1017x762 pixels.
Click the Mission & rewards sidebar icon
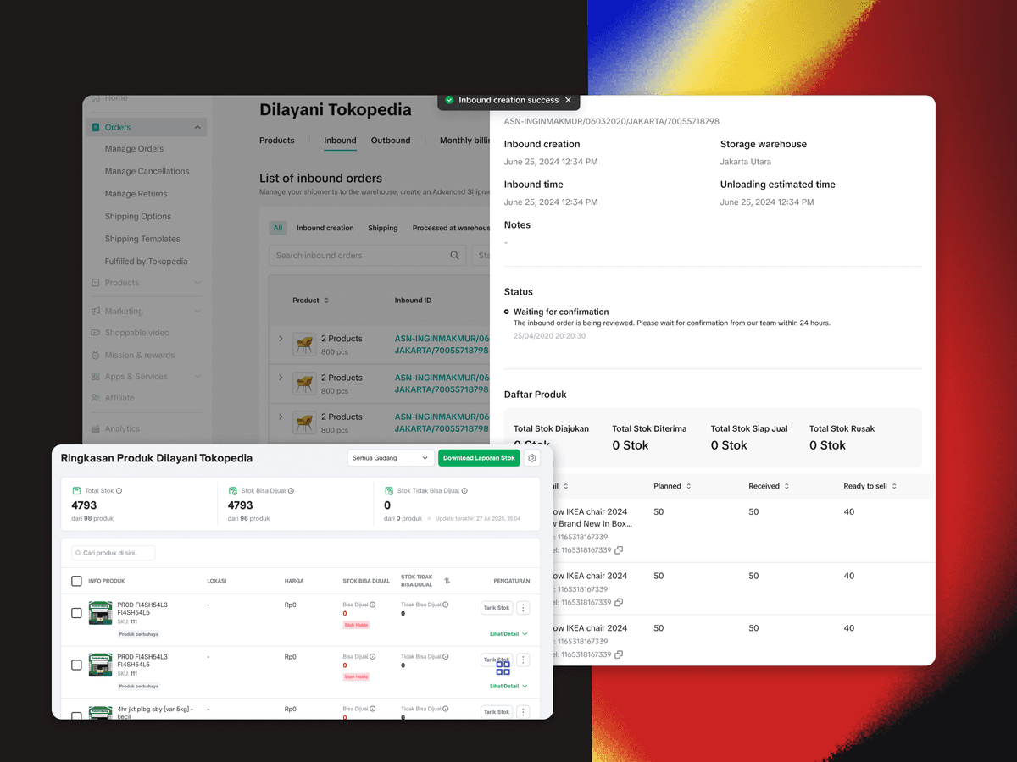click(x=96, y=355)
